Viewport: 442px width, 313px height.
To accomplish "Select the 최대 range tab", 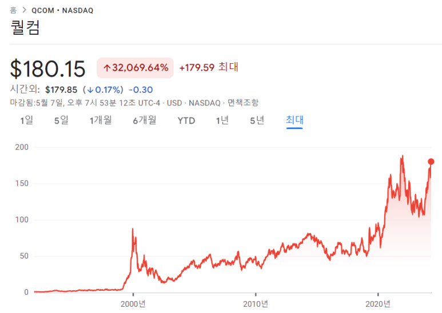I will [x=294, y=120].
